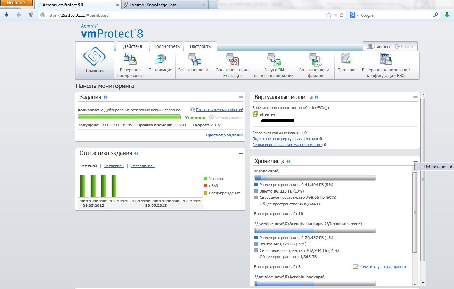Viewport: 454px width, 289px height.
Task: Click the dashboard vertical scrollbar
Action: coord(423,179)
